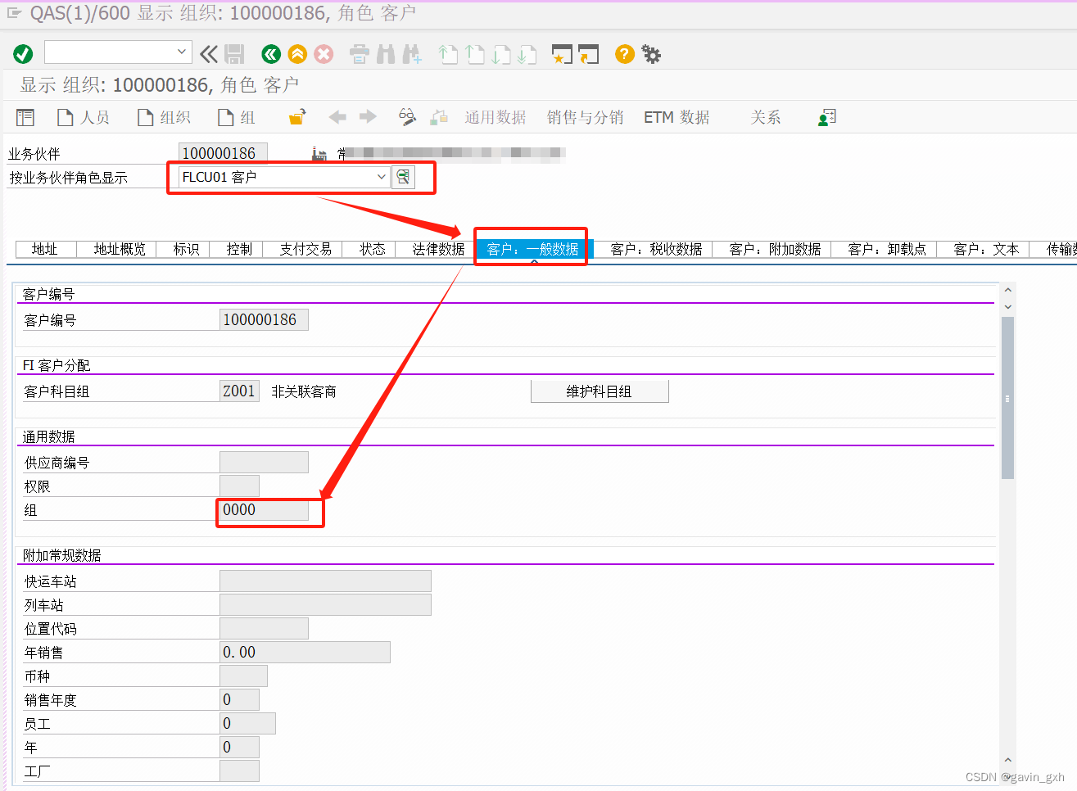Click the Print icon

click(x=360, y=54)
